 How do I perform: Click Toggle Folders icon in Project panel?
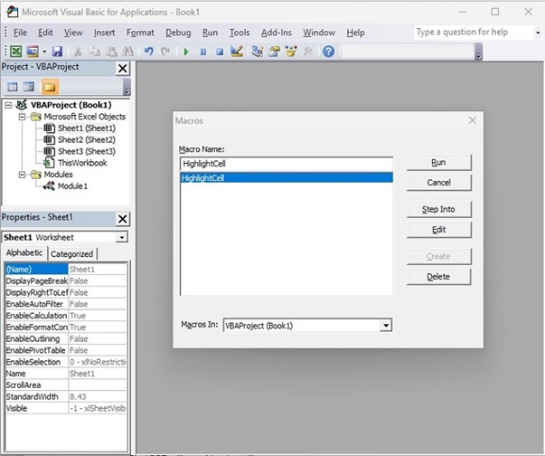tap(50, 87)
